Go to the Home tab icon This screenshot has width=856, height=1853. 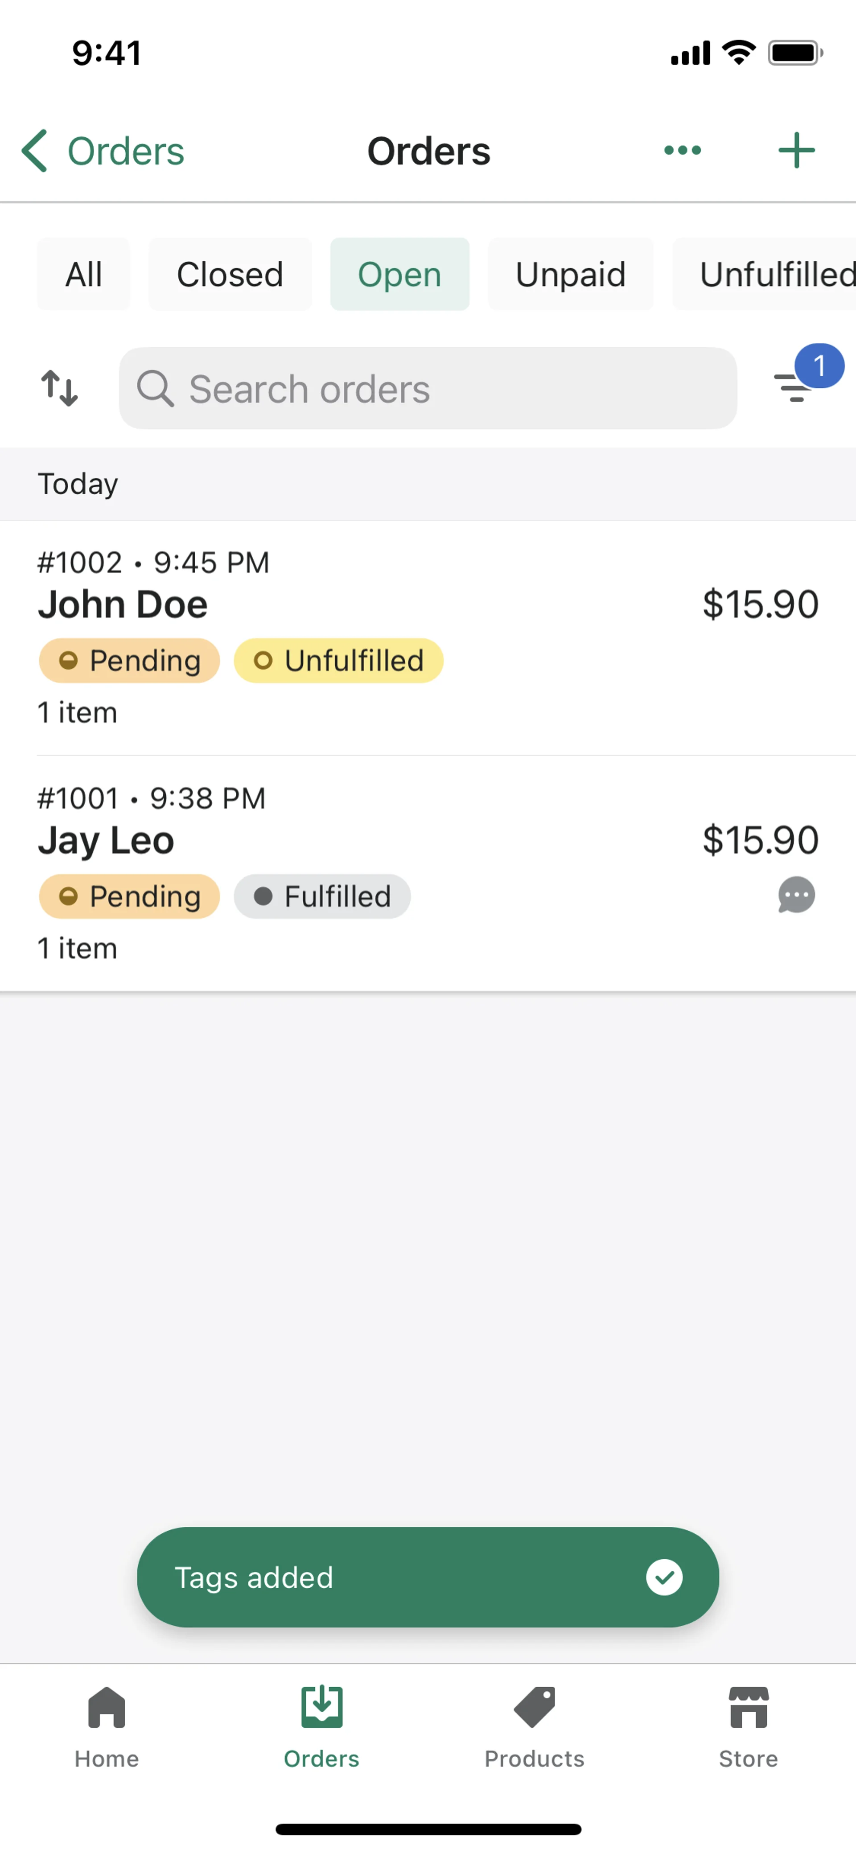tap(107, 1708)
